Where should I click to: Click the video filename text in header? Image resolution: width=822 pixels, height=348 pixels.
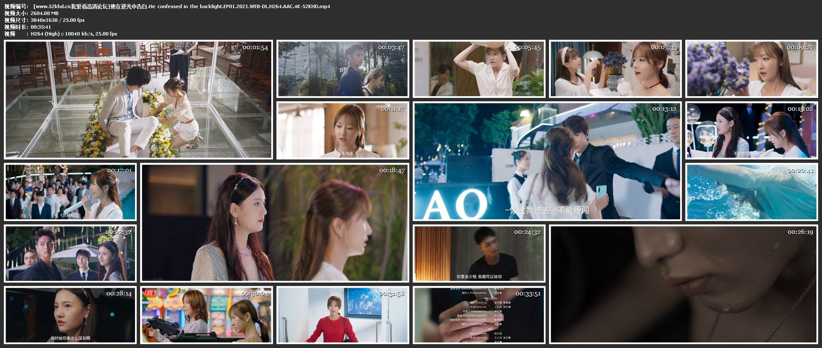coord(181,6)
